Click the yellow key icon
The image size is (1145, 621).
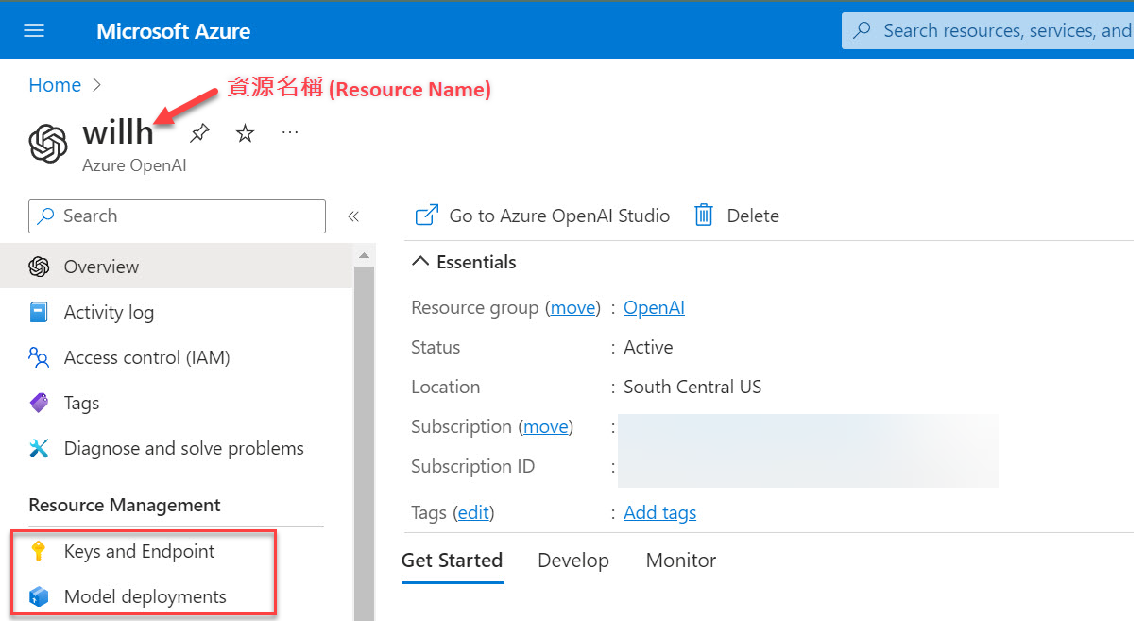pyautogui.click(x=39, y=552)
